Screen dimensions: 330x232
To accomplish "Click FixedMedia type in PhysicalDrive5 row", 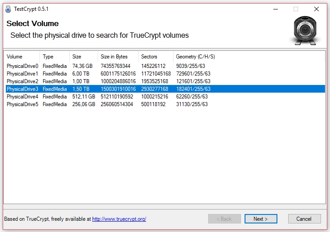I will pyautogui.click(x=55, y=104).
